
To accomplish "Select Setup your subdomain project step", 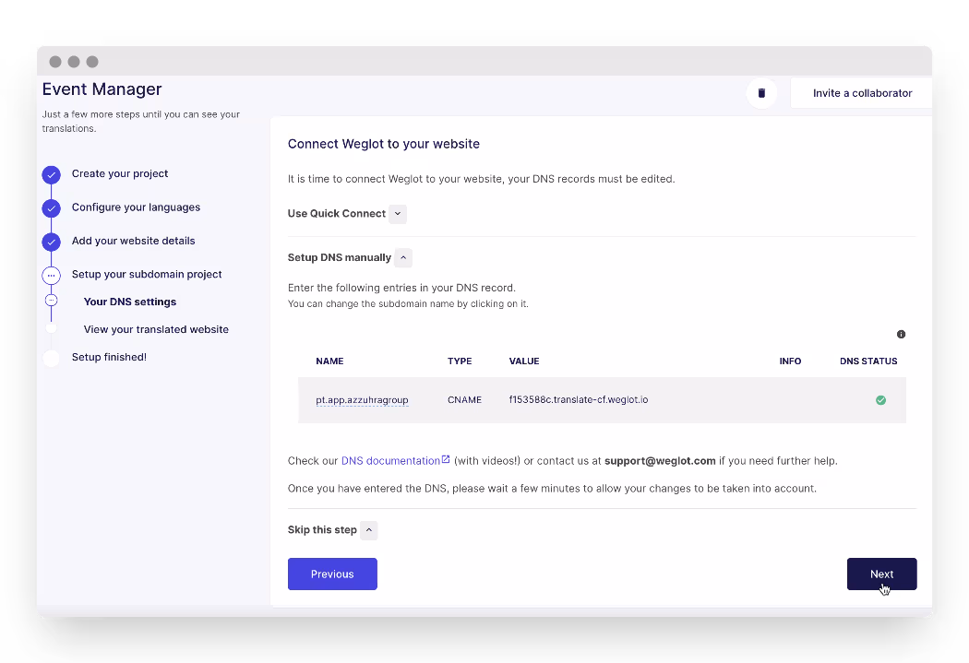I will pos(147,274).
